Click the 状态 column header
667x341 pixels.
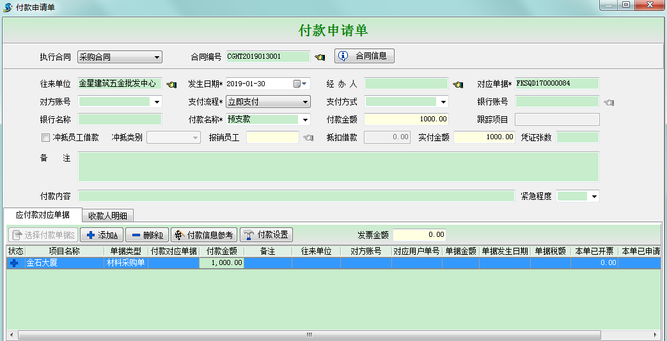pos(16,252)
